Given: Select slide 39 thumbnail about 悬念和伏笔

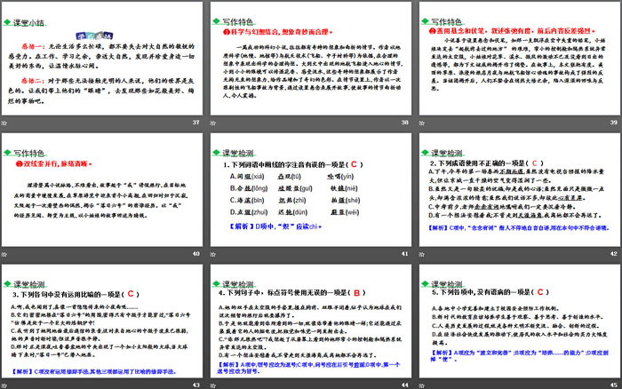Looking at the screenshot, I should click(520, 59).
